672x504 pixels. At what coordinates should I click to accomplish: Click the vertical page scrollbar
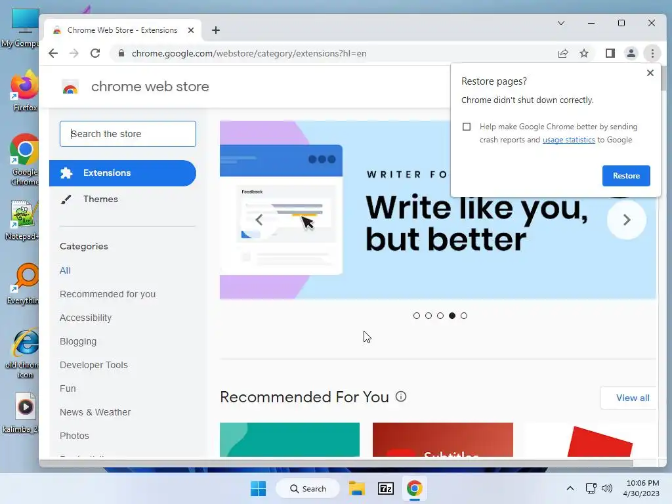(x=663, y=77)
